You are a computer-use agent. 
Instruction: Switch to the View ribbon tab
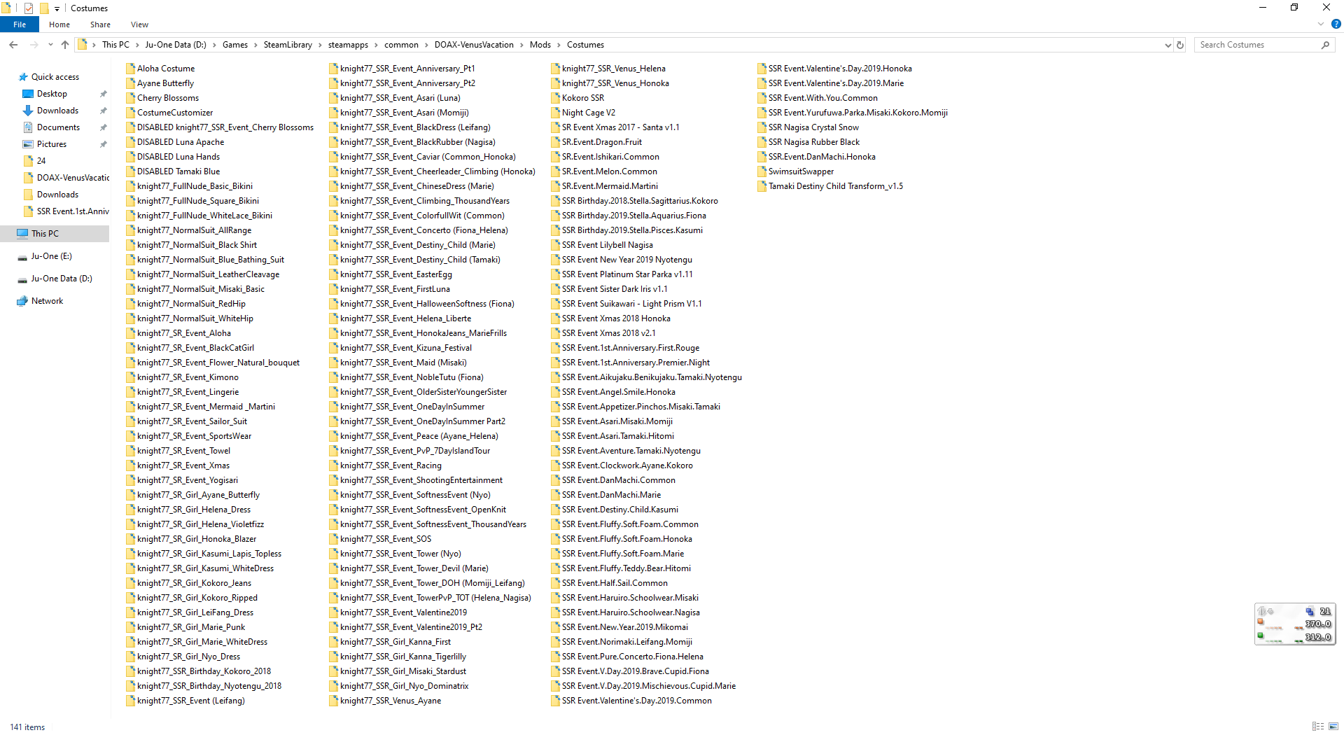tap(139, 24)
